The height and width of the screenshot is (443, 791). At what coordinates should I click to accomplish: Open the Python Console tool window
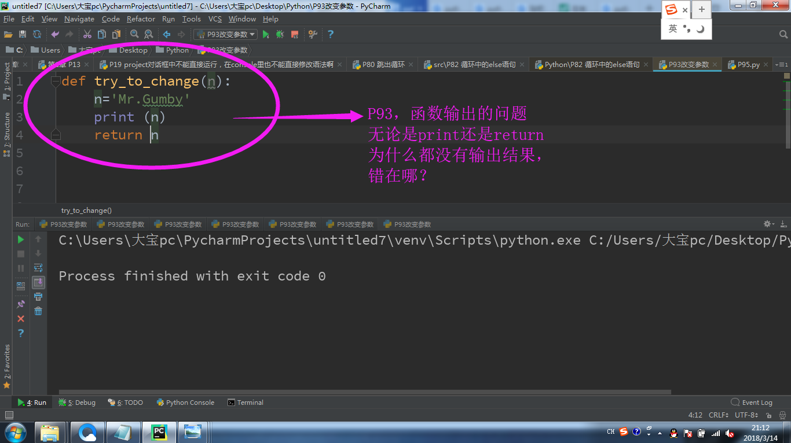(x=185, y=403)
